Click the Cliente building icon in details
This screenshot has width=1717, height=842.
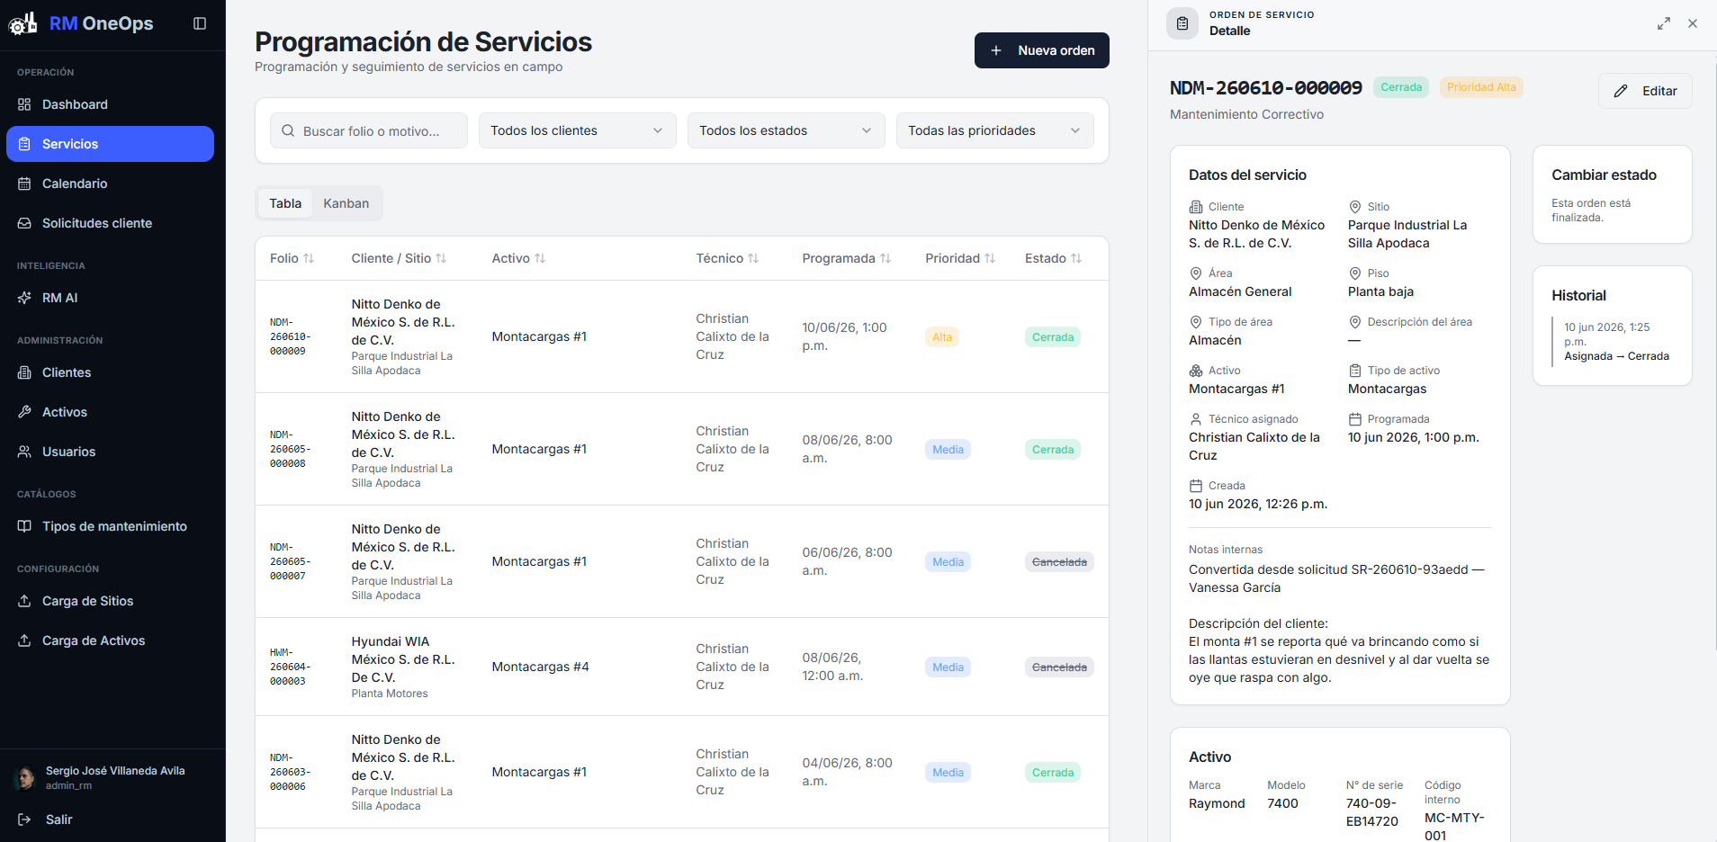tap(1196, 207)
